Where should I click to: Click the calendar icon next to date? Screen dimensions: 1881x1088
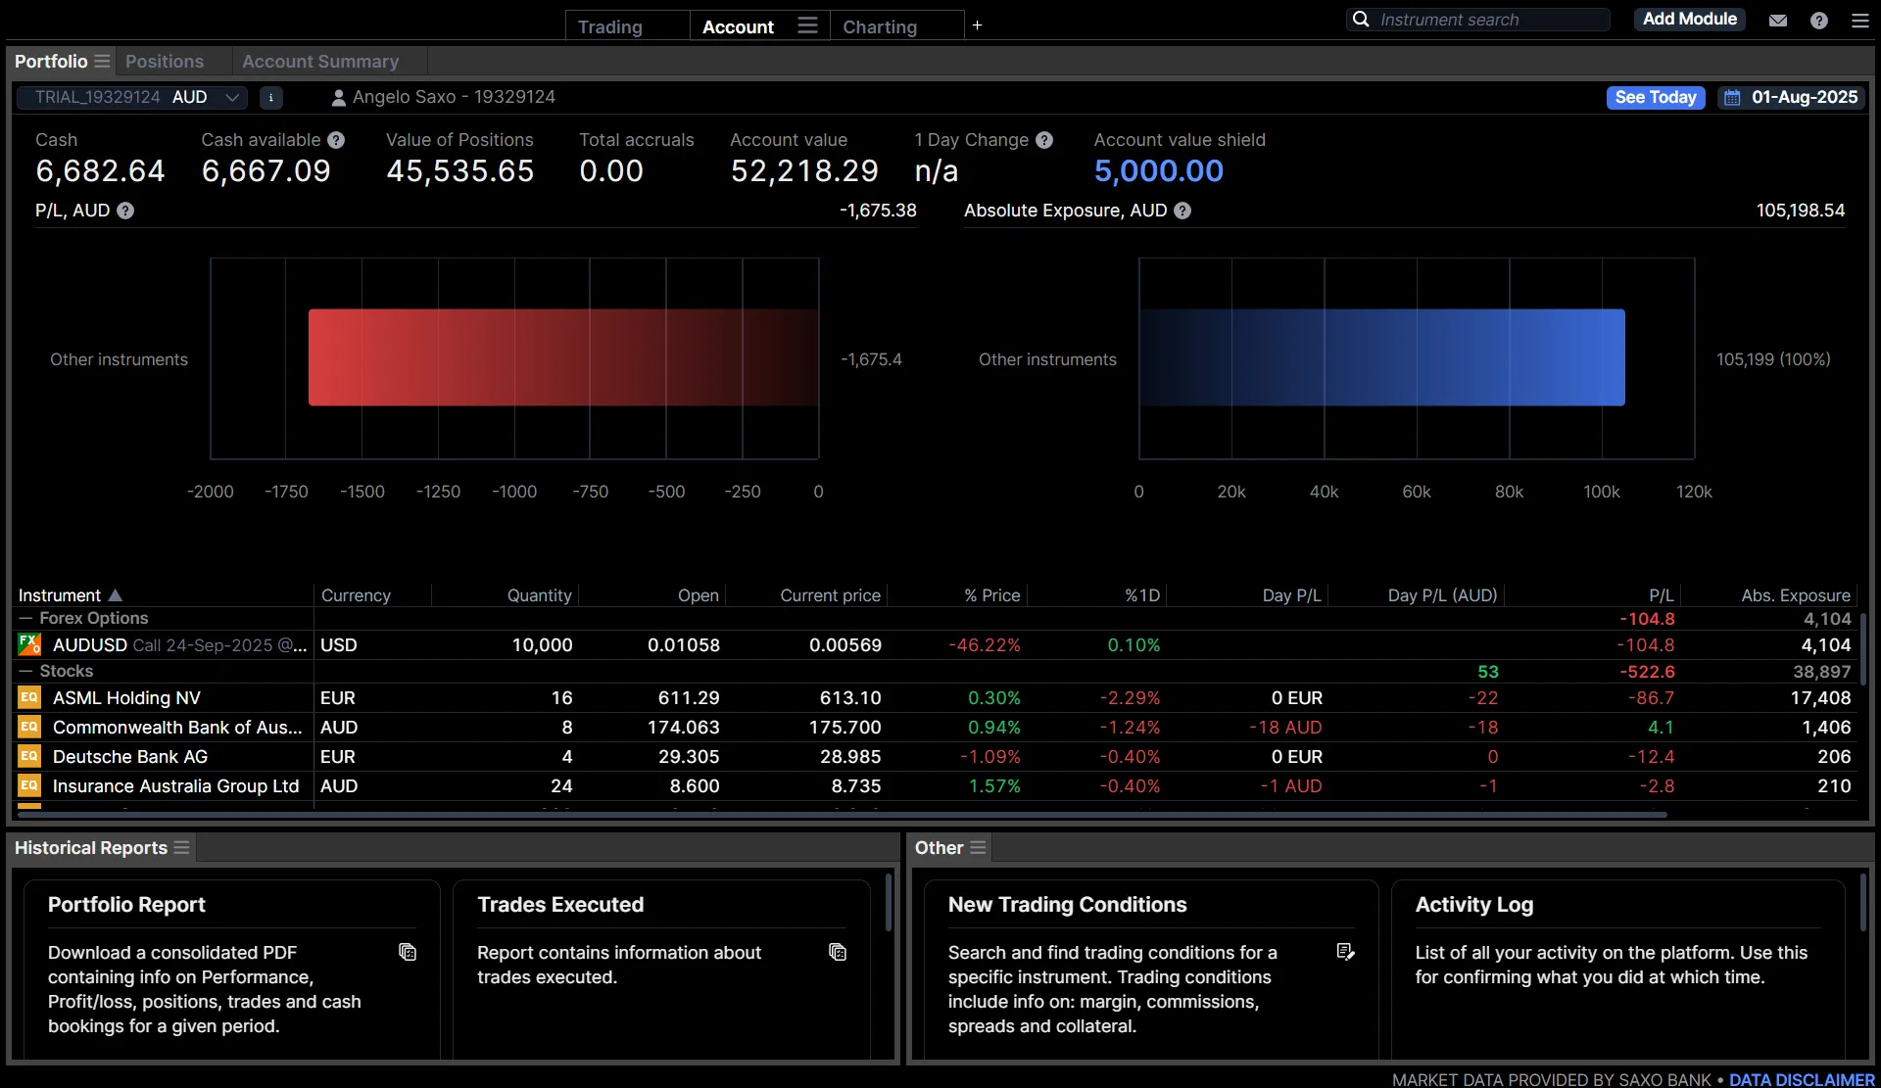(x=1732, y=97)
